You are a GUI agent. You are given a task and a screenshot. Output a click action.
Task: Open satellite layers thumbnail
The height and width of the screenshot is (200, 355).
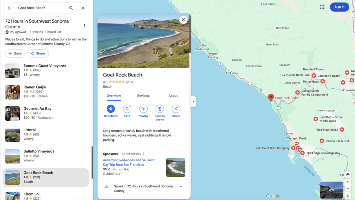[331, 190]
